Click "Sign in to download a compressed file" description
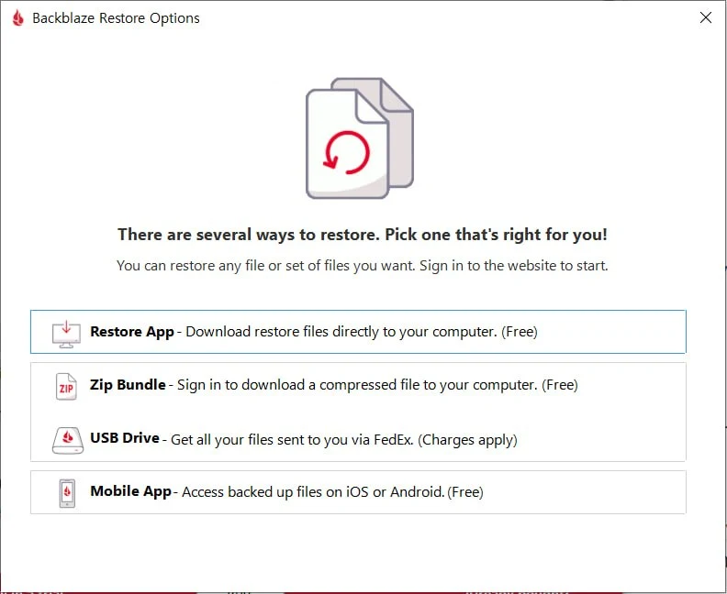 [x=357, y=385]
